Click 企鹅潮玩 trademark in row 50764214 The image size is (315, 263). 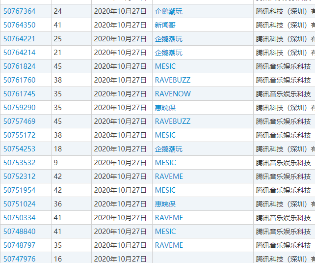(x=169, y=53)
